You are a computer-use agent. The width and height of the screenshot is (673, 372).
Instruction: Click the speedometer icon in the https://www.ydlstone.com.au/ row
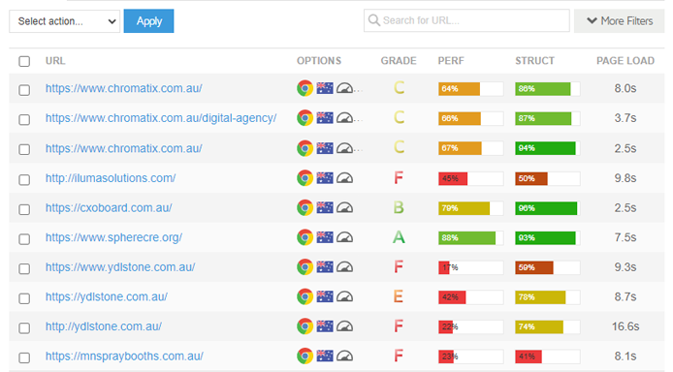click(x=344, y=267)
